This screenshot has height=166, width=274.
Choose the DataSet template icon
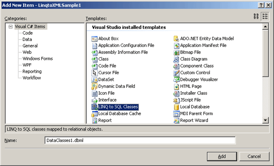(x=94, y=79)
